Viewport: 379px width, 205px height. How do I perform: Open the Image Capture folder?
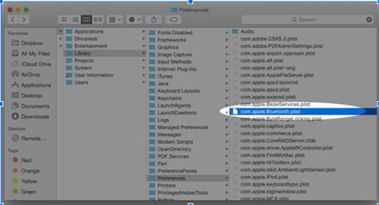pyautogui.click(x=171, y=55)
